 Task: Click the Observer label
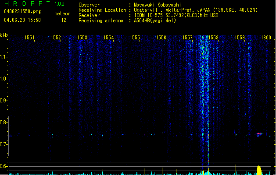pos(89,5)
